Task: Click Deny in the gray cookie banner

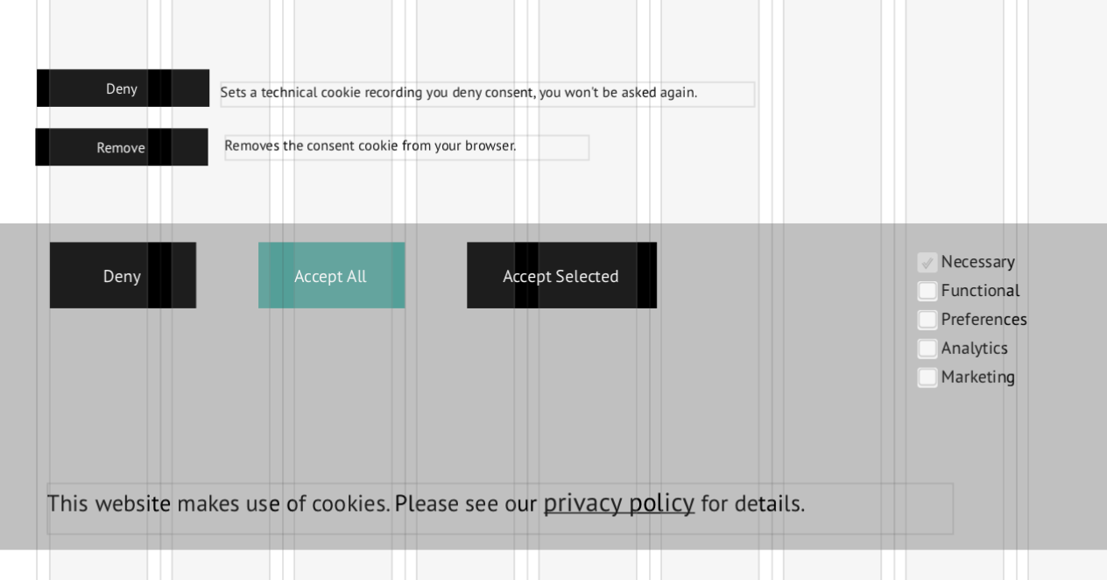Action: [x=123, y=276]
